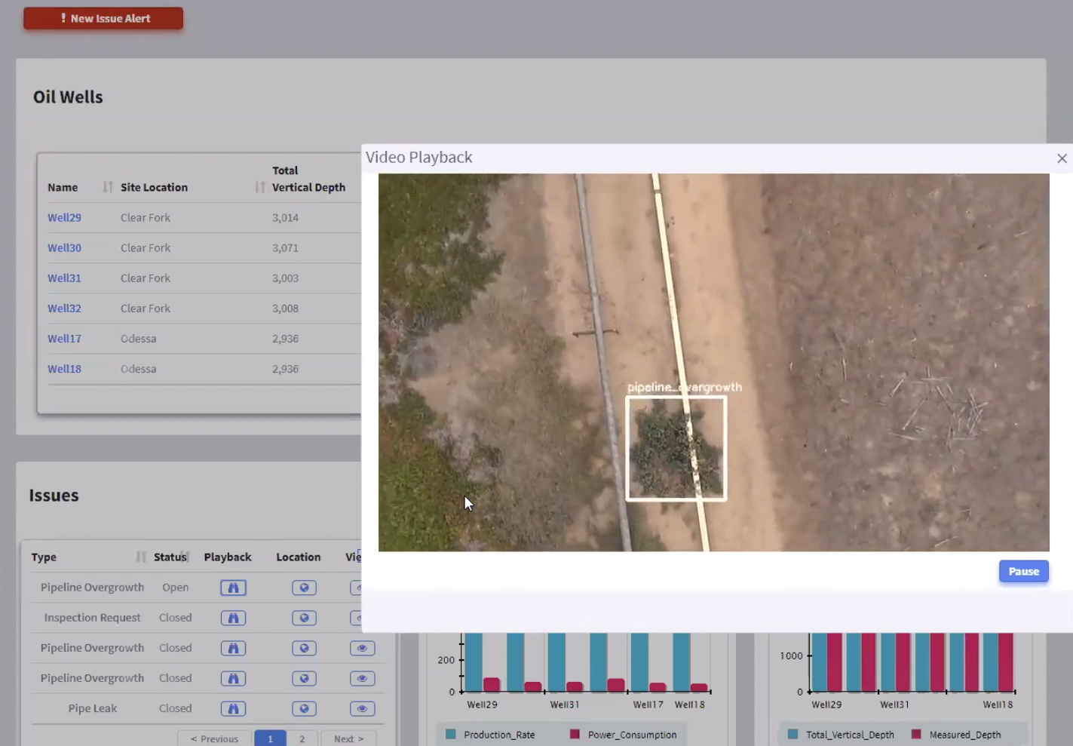Click the Total Vertical Depth column header
Image resolution: width=1073 pixels, height=746 pixels.
(308, 179)
